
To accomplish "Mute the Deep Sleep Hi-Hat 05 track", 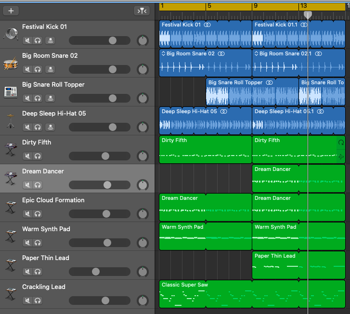I will [x=27, y=127].
